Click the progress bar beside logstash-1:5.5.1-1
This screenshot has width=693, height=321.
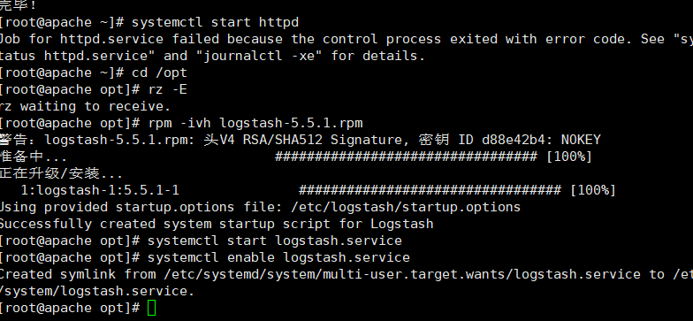[430, 190]
